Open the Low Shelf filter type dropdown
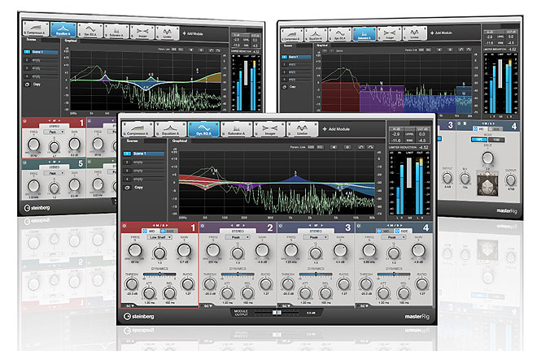This screenshot has width=537, height=351. pyautogui.click(x=160, y=238)
